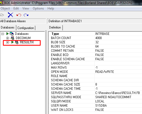Collapse the Databases root tree node
Viewport: 142px width, 114px height.
[3, 34]
